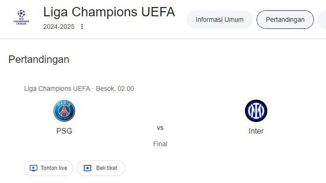Click the ticket icon in Beli tiket
This screenshot has height=183, width=326.
[x=88, y=168]
